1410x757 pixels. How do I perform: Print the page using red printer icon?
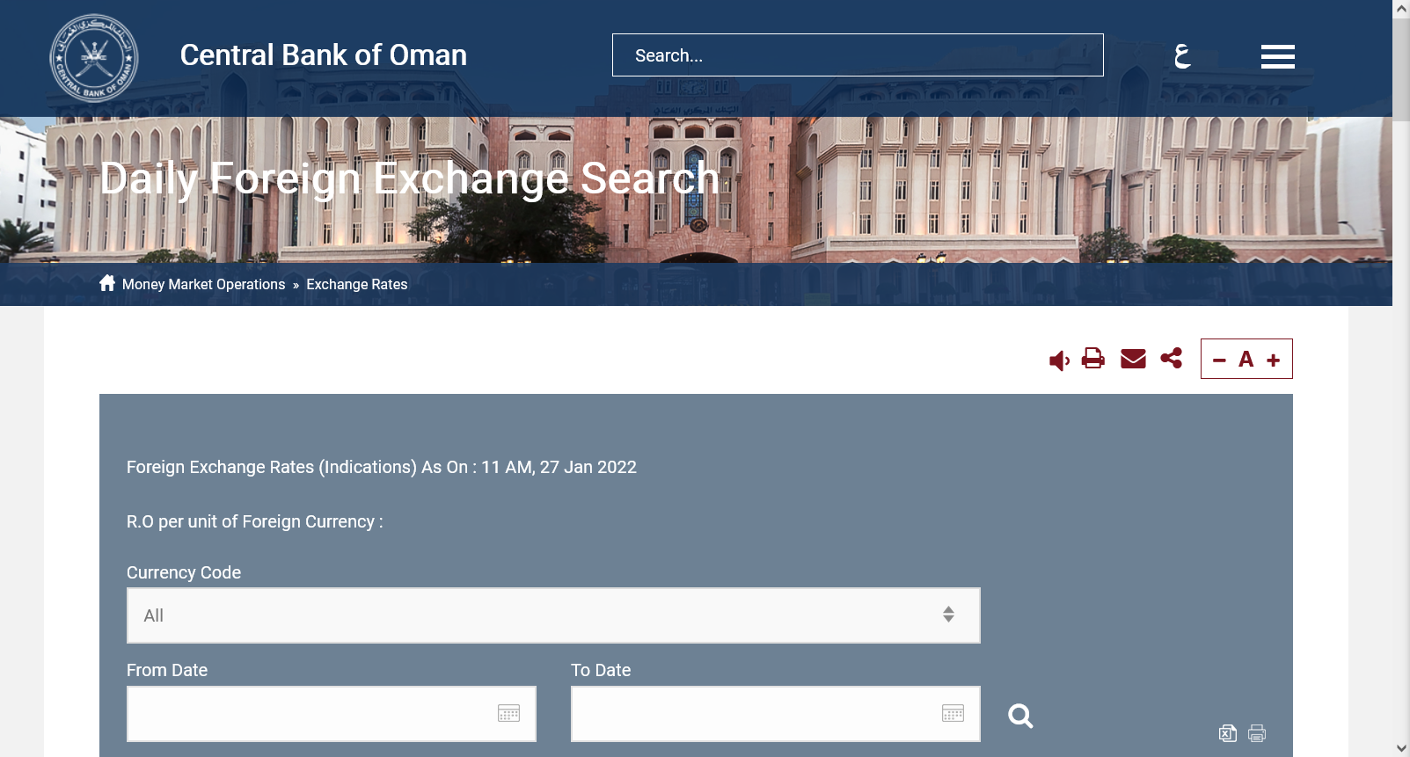[x=1093, y=359]
